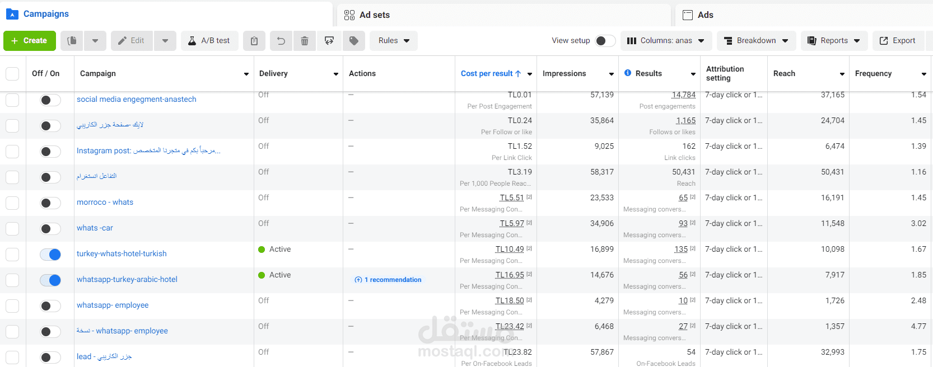Click the undo arrow icon
The image size is (933, 367).
point(281,41)
